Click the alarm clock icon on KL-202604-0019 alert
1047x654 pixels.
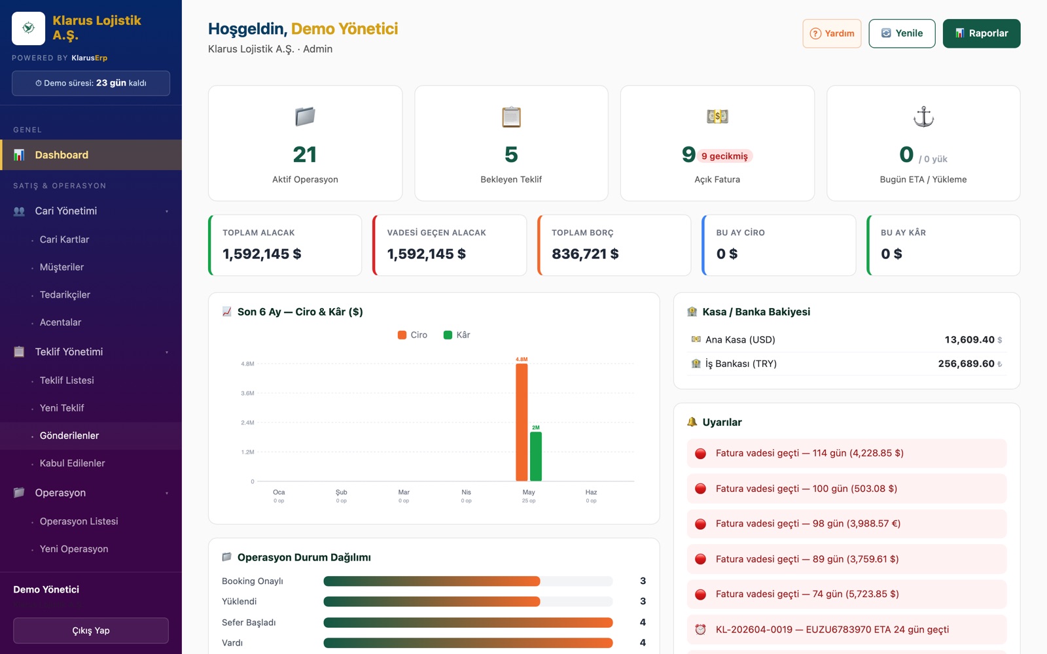(700, 630)
